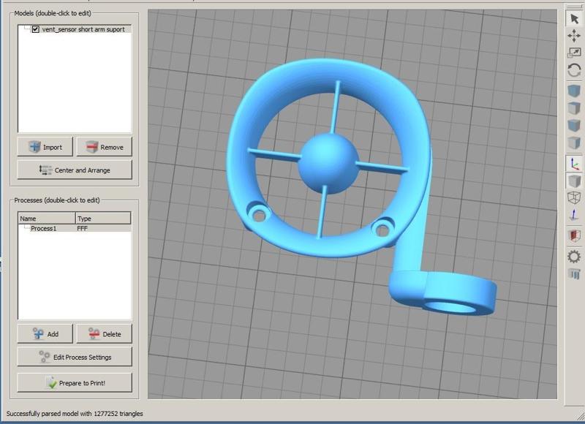Viewport: 585px width, 424px height.
Task: Open the cross section view tool
Action: 574,235
